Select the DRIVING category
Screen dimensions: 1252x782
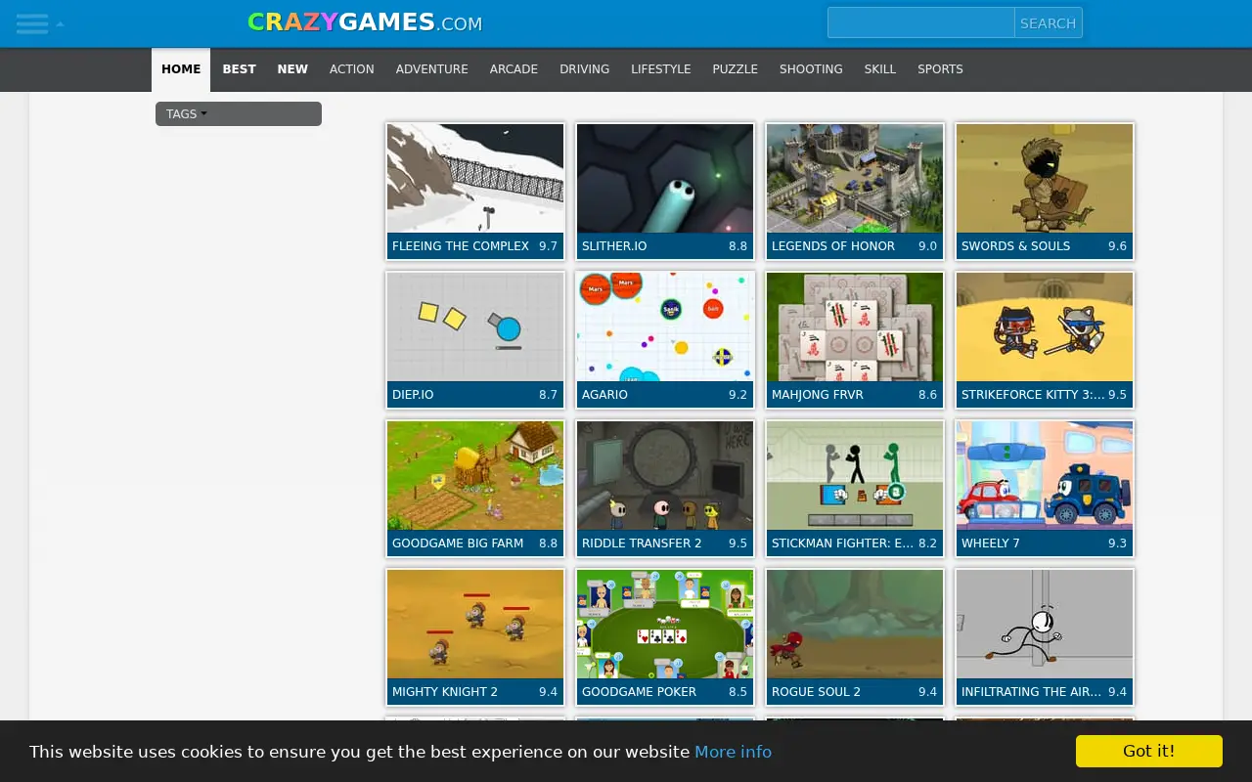[x=585, y=69]
